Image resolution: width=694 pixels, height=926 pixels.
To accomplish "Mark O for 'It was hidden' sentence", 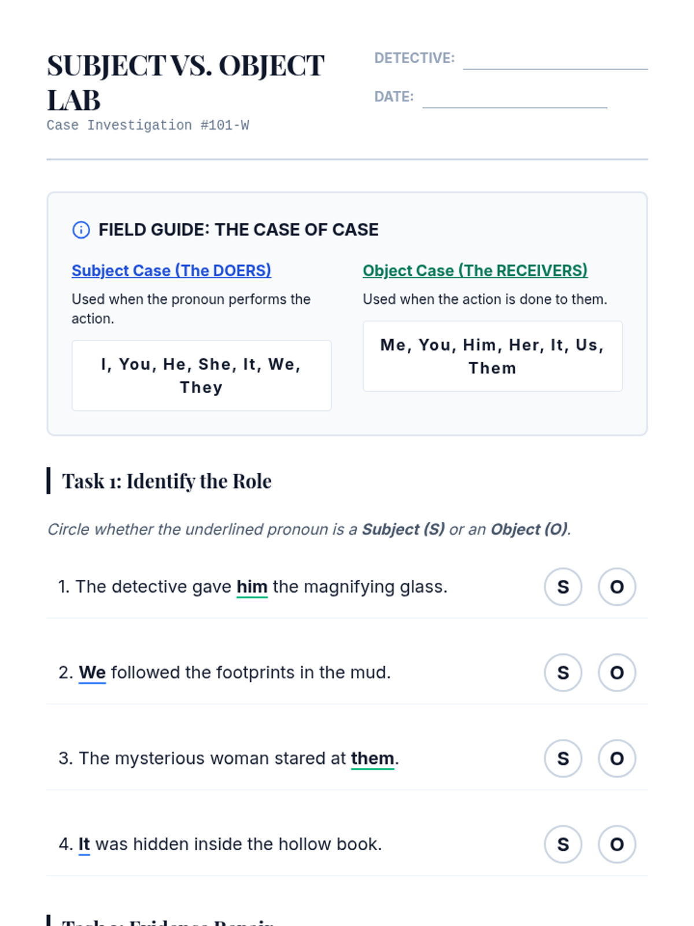I will (617, 844).
